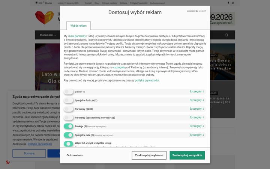Image resolution: width=270 pixels, height=169 pixels.
Task: Expand Szczegóły for Specjalne funkcje (2)
Action: click(x=196, y=100)
